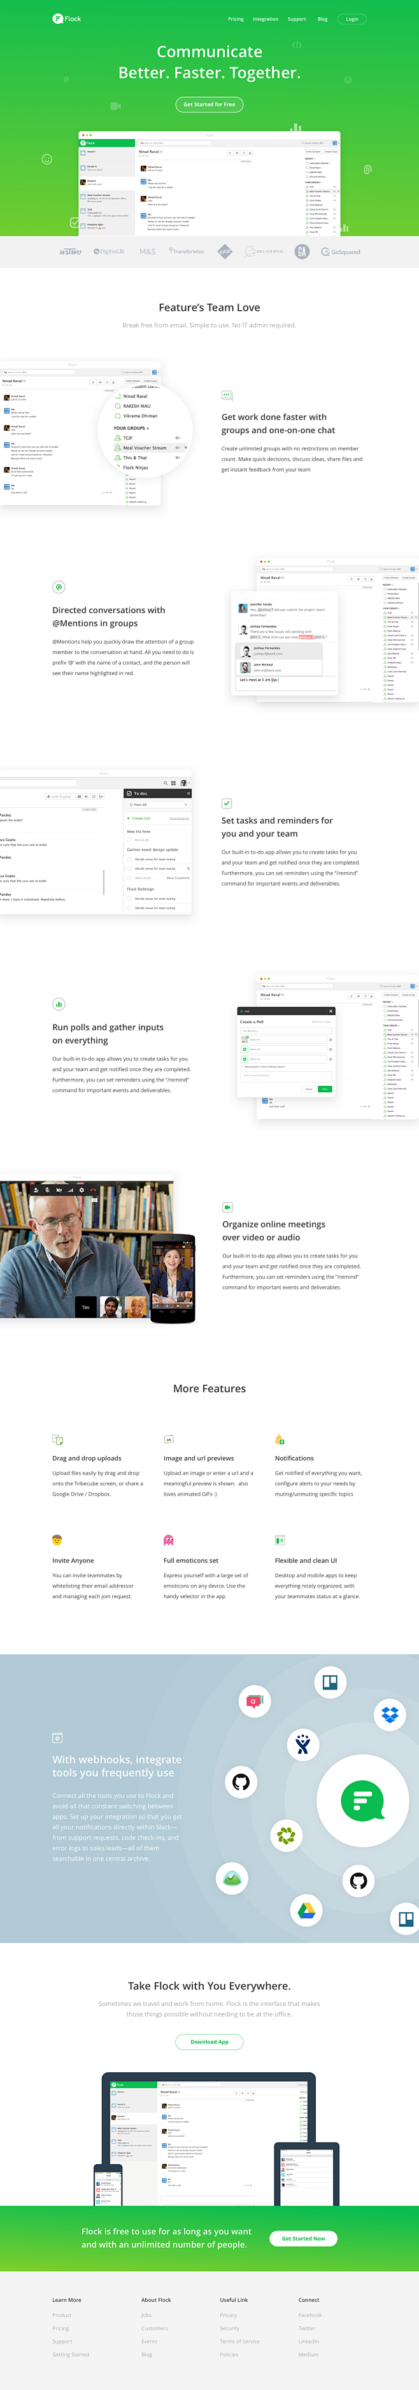Screen dimensions: 419x2390
Task: Click the video camera icon above online meetings
Action: [227, 1207]
